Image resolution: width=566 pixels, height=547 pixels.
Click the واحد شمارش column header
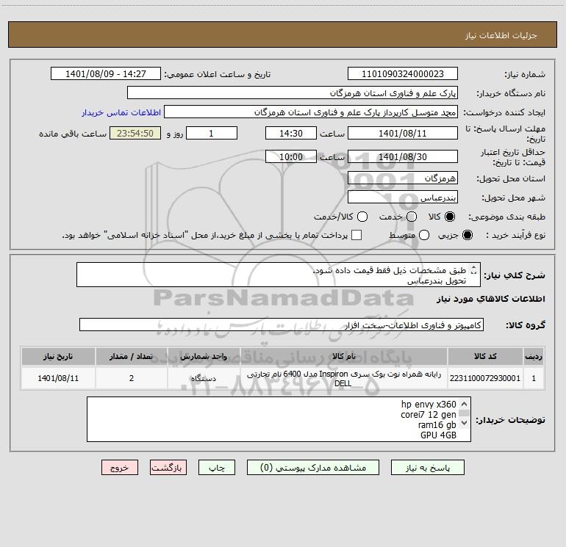pos(204,356)
